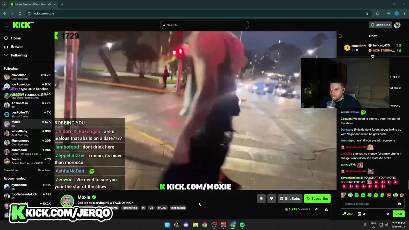Image resolution: width=409 pixels, height=230 pixels.
Task: Click the 1,719 Viewers count
Action: 297,209
